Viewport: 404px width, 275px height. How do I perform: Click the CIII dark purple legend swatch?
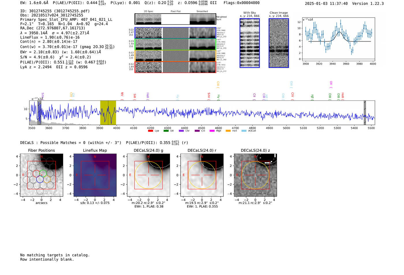(x=197, y=131)
